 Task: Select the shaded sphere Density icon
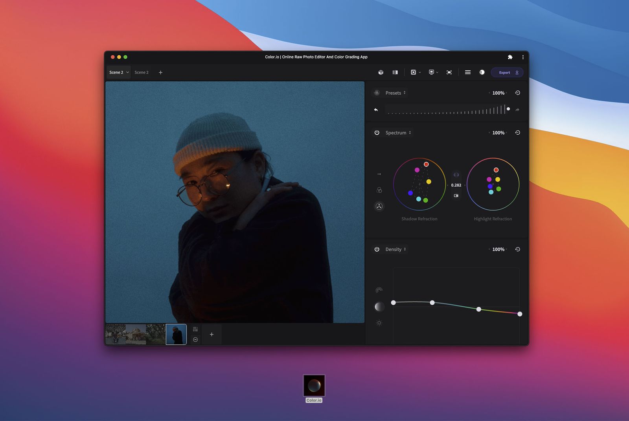(379, 307)
